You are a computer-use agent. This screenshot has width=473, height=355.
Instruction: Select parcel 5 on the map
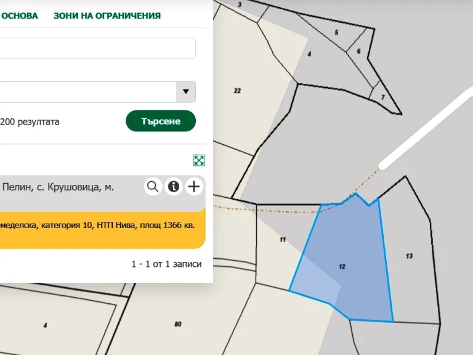(337, 32)
